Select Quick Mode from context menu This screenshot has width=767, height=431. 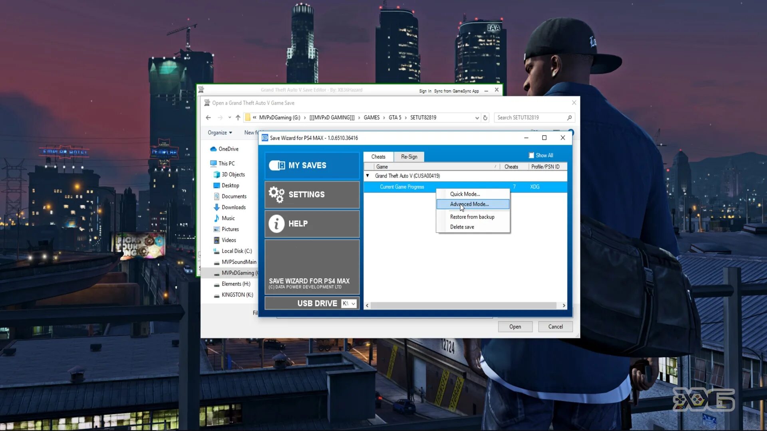(x=465, y=194)
